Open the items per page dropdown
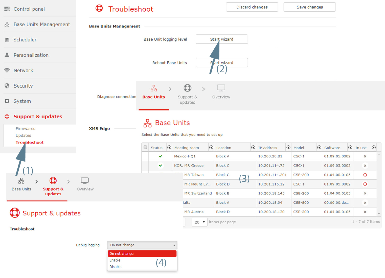The image size is (385, 278). [x=200, y=222]
